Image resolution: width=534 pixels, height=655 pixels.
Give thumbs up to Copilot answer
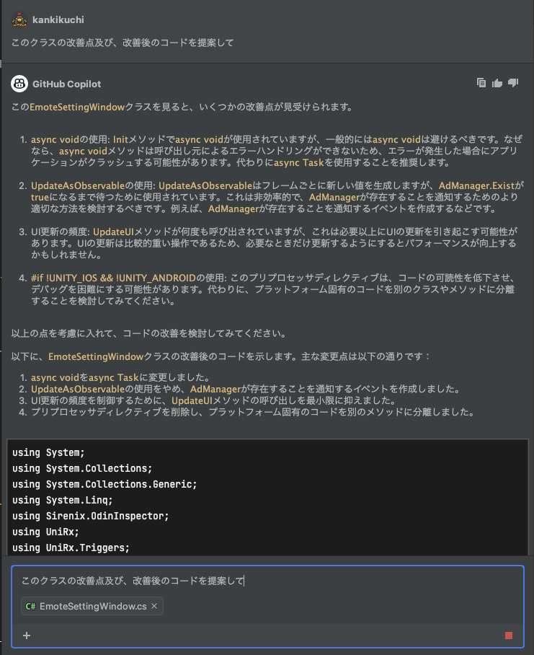[497, 83]
